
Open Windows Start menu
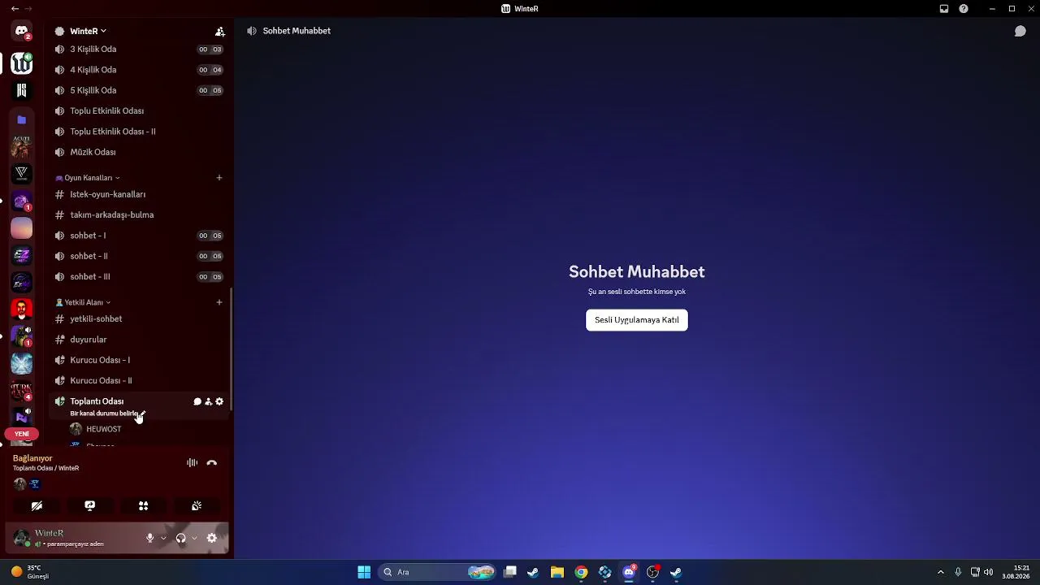364,572
